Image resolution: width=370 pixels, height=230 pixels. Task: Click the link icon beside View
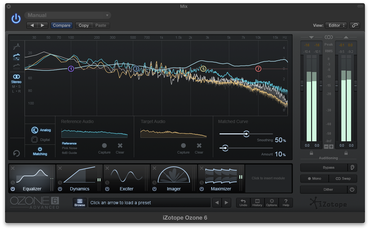[355, 25]
